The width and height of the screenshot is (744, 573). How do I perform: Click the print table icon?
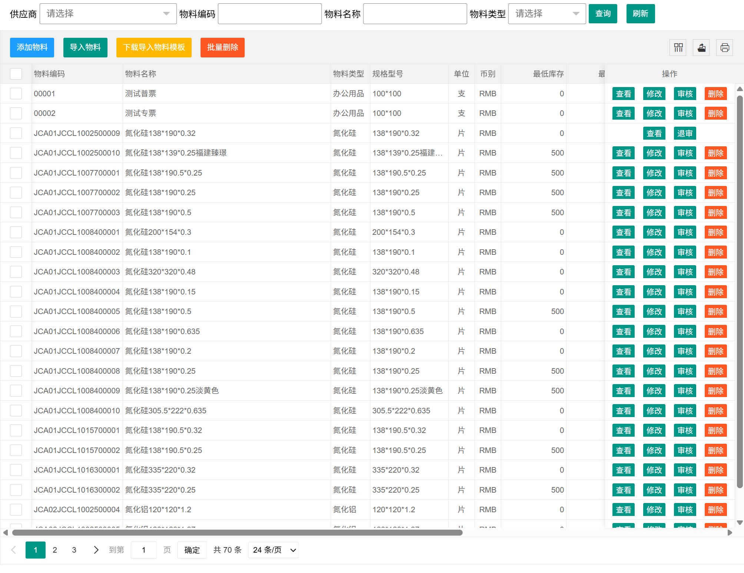[x=725, y=47]
